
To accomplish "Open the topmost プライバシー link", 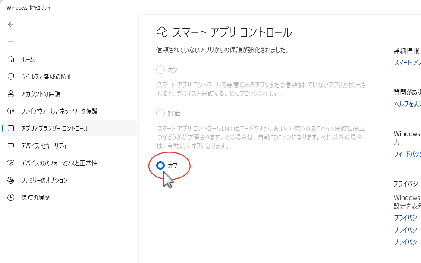I will pos(407,218).
